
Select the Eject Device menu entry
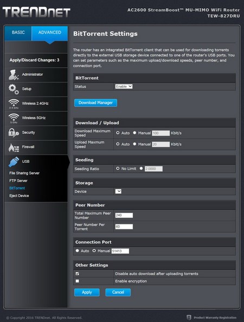coord(19,196)
